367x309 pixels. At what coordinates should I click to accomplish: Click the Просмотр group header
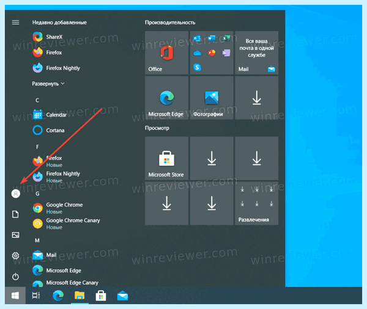pyautogui.click(x=157, y=128)
